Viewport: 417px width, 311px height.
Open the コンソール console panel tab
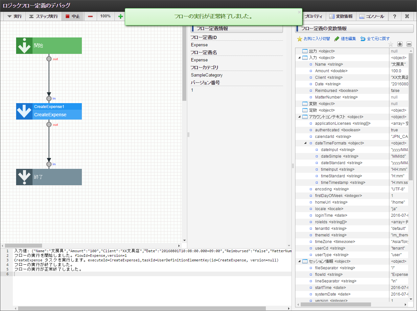pyautogui.click(x=372, y=16)
